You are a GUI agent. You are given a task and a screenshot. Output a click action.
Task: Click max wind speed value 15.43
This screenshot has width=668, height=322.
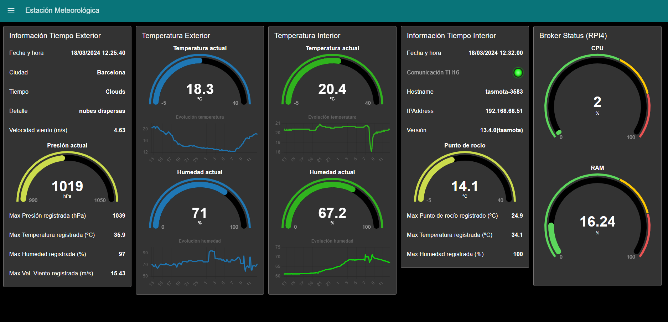pyautogui.click(x=118, y=273)
